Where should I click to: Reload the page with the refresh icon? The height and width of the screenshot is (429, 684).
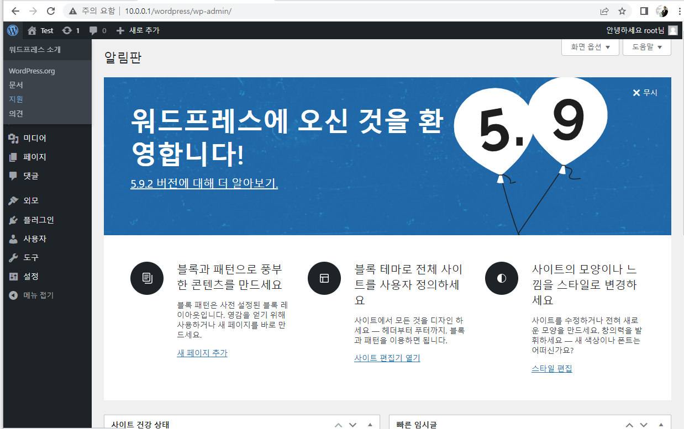[x=51, y=11]
